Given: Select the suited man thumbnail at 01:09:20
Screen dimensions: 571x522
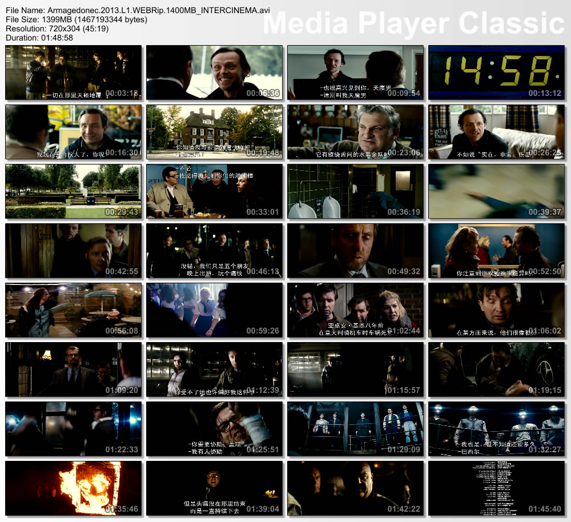Looking at the screenshot, I should 73,370.
